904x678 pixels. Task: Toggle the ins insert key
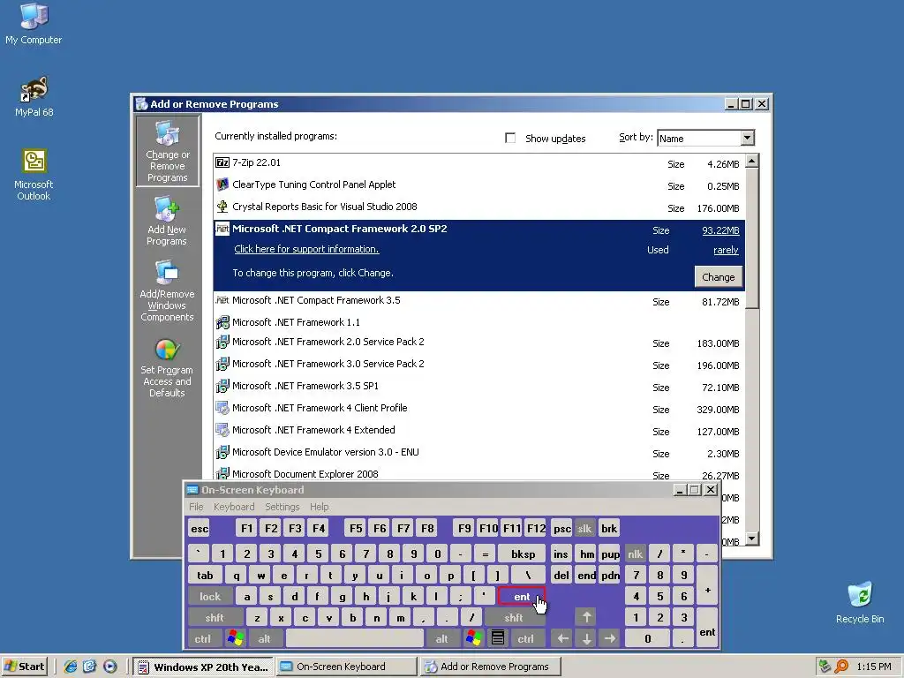[x=561, y=554]
